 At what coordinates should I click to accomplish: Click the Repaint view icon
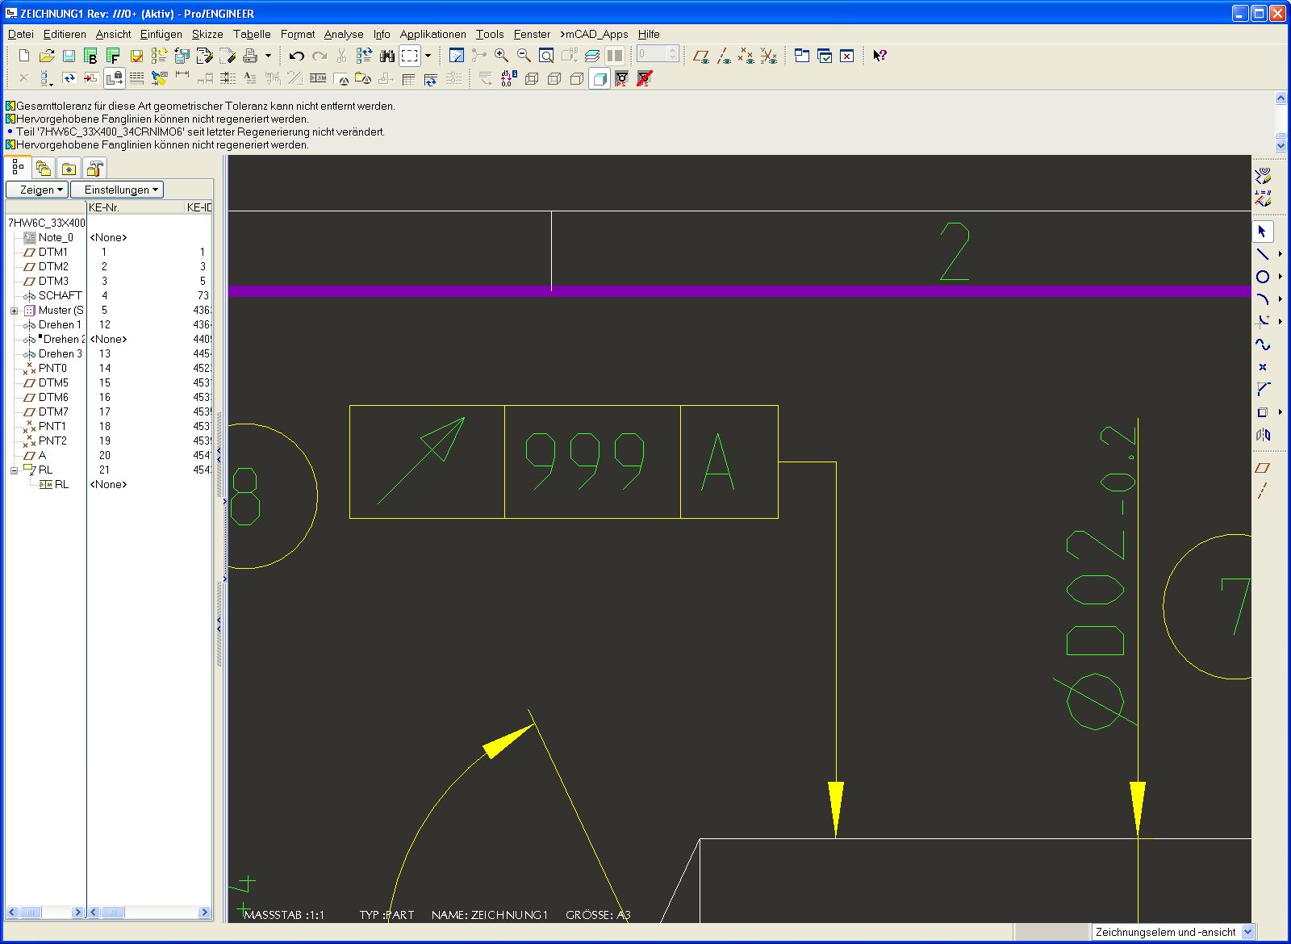point(457,56)
